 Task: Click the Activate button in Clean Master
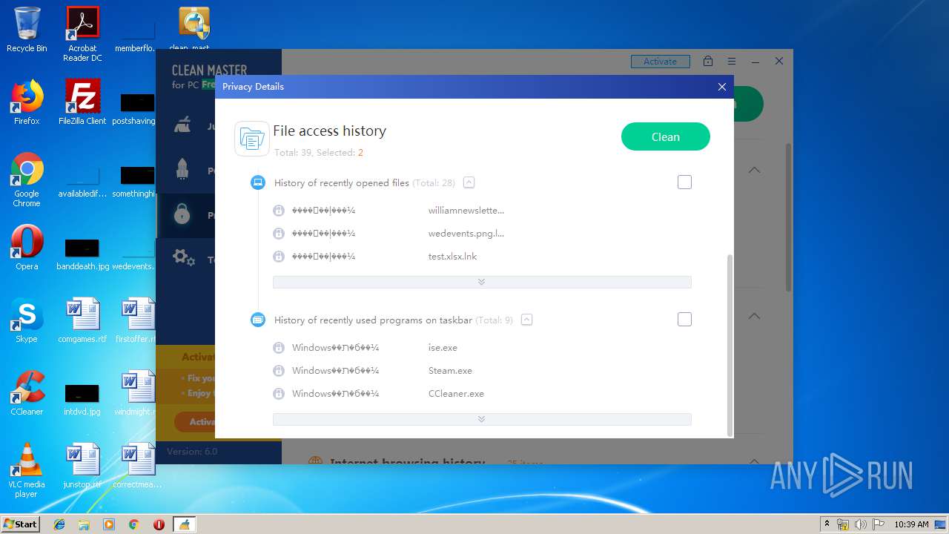coord(660,62)
